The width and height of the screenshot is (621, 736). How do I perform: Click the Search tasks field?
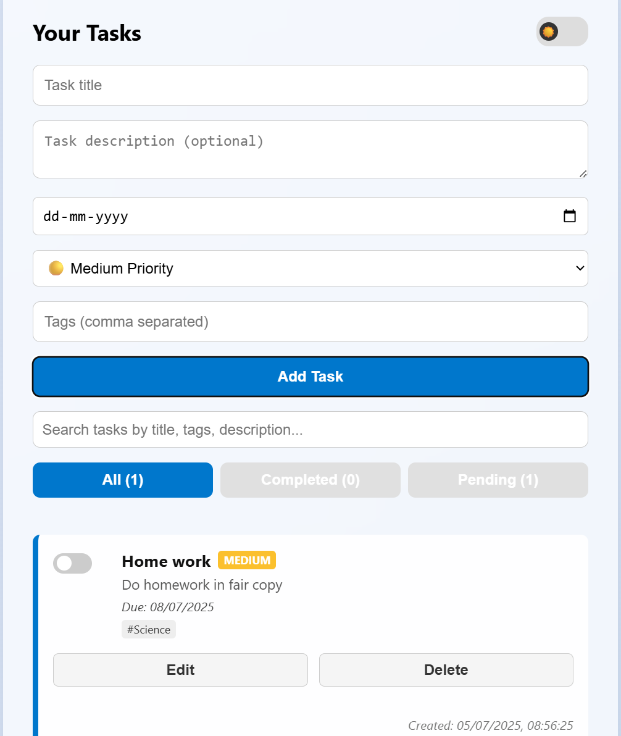click(310, 430)
